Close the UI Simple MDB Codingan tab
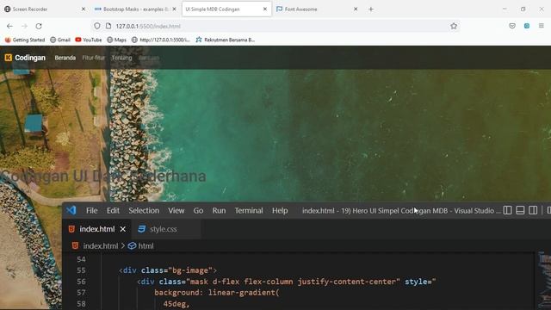The height and width of the screenshot is (310, 551). (x=265, y=9)
